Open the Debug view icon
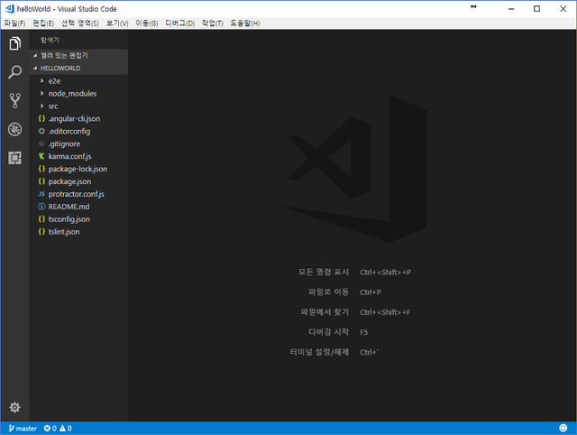 point(14,129)
